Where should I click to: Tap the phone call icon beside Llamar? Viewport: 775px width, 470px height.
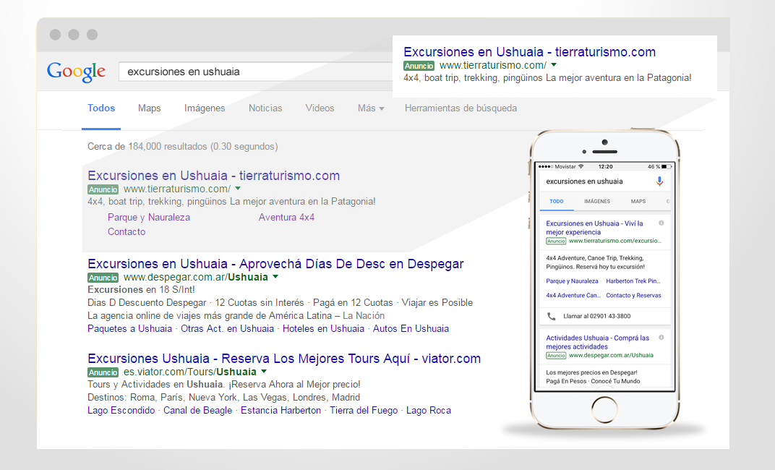551,316
